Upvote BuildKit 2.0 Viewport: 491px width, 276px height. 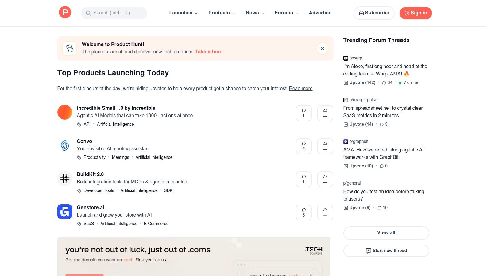(x=325, y=179)
